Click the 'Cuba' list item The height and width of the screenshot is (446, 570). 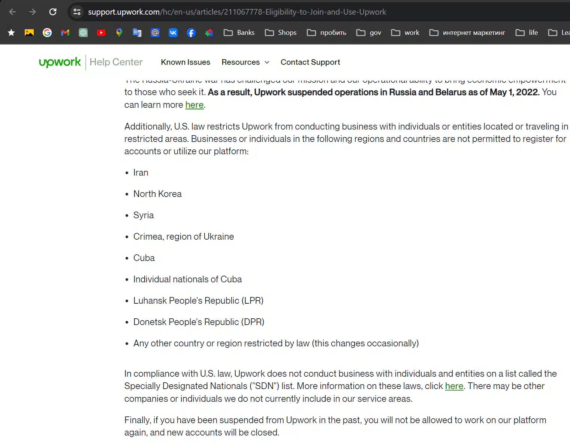coord(144,258)
